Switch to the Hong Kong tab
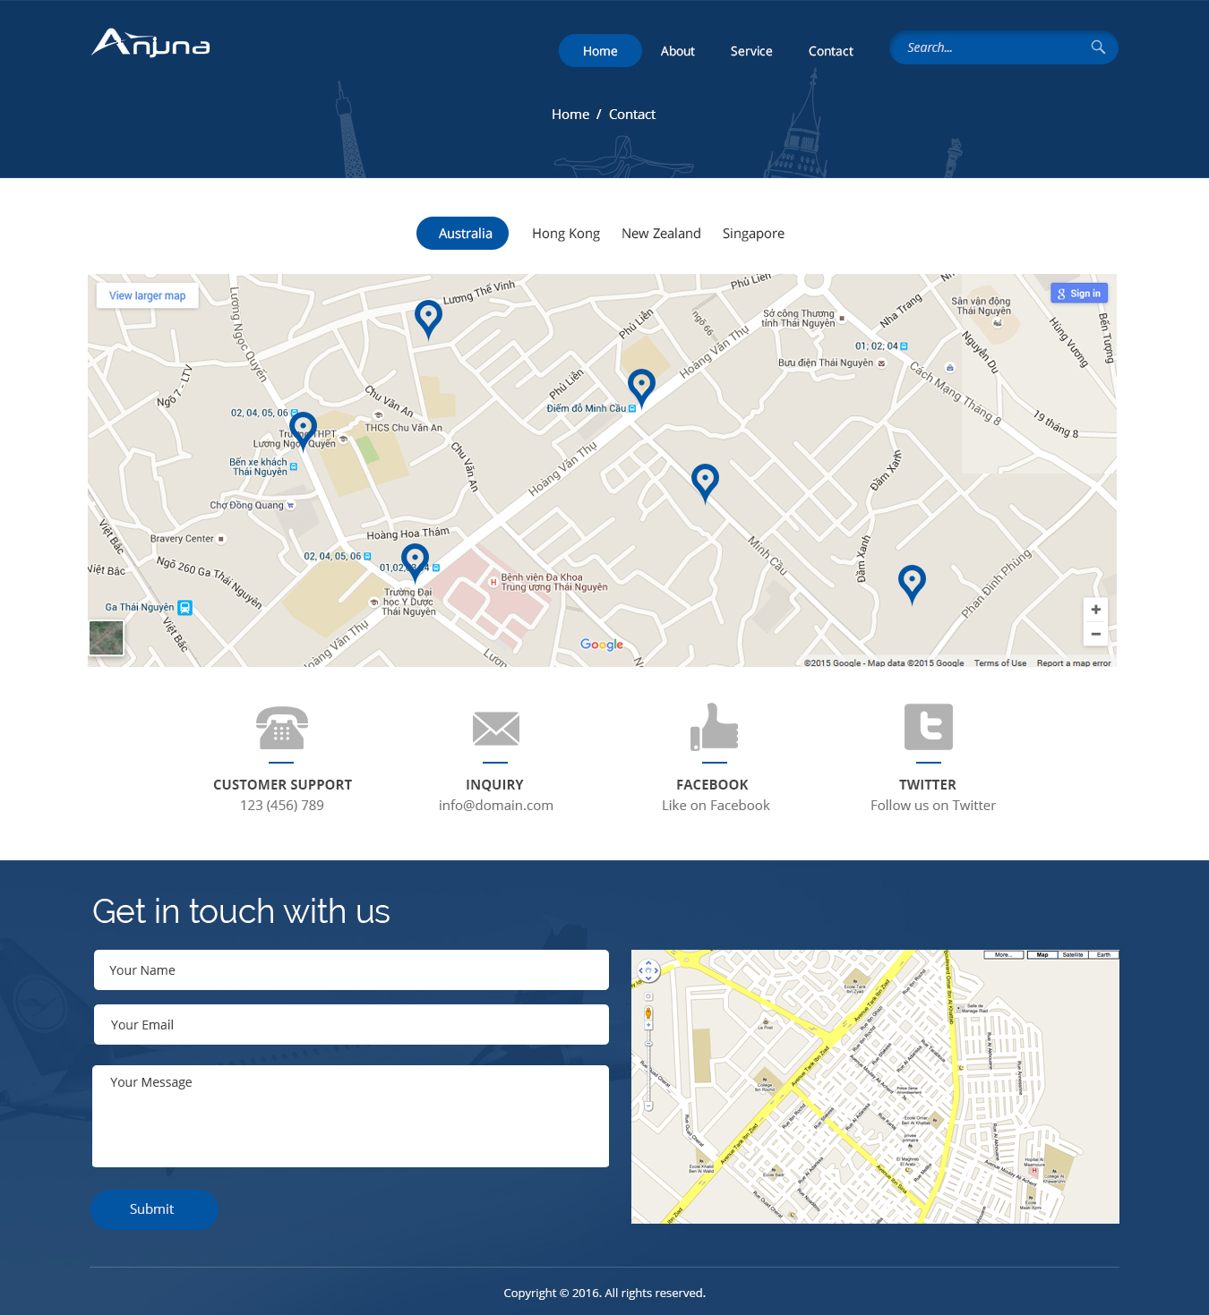This screenshot has height=1315, width=1209. tap(565, 233)
